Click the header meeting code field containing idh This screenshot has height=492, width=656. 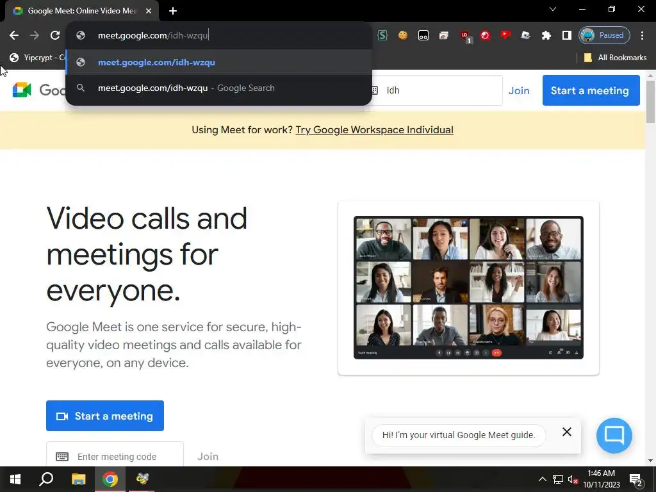pos(437,90)
